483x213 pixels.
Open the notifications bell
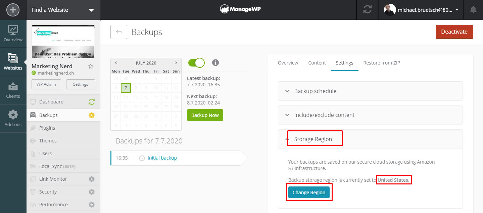(x=473, y=10)
